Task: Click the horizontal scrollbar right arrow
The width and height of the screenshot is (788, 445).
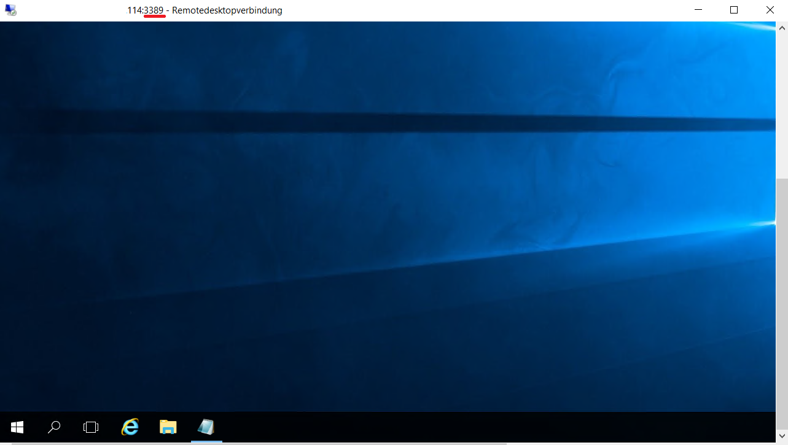Action: pos(771,444)
